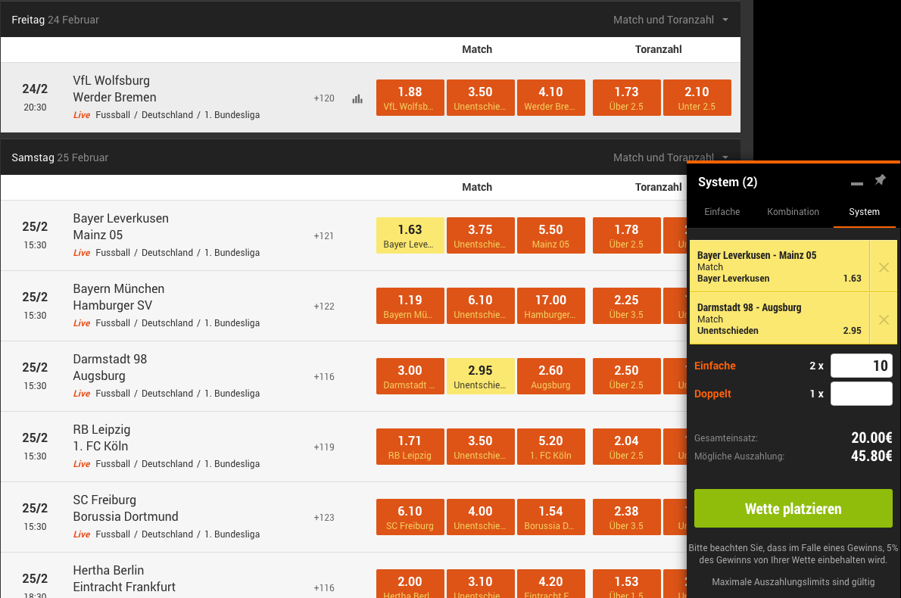This screenshot has height=598, width=901.
Task: Pick Werder Bremen odds 4.10
Action: pyautogui.click(x=550, y=98)
